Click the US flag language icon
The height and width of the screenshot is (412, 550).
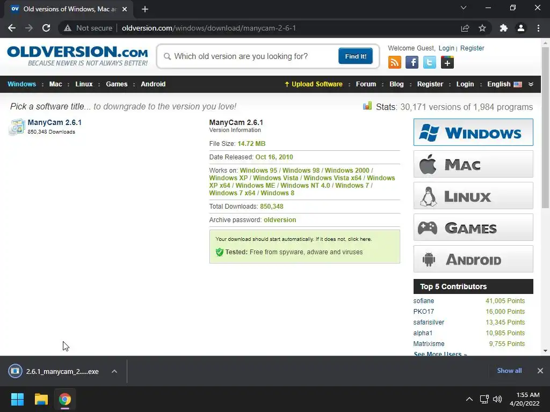point(518,84)
